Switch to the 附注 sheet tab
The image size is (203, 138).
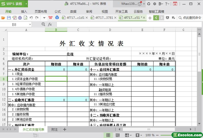tap(54, 129)
